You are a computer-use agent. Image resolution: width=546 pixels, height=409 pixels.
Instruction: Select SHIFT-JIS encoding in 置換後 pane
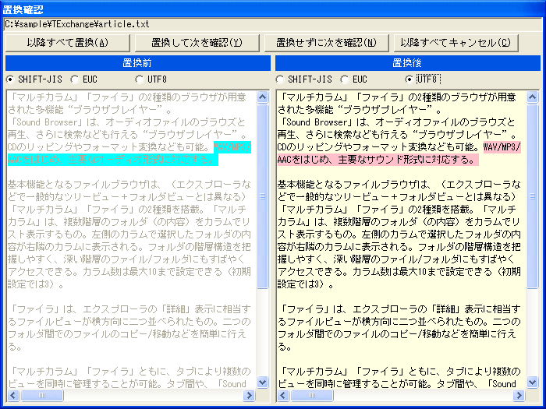[303, 79]
